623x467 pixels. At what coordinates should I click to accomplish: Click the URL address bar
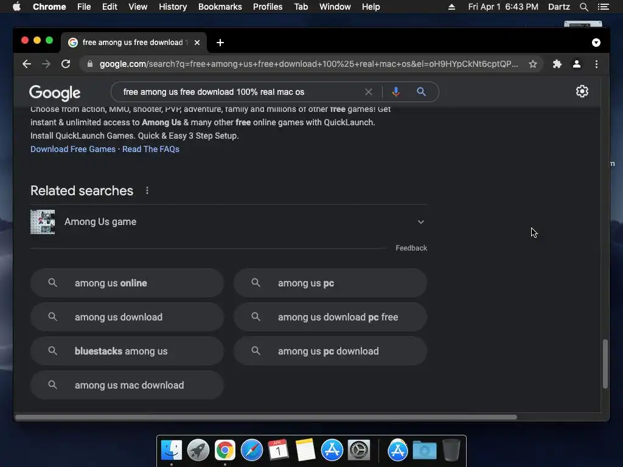308,64
